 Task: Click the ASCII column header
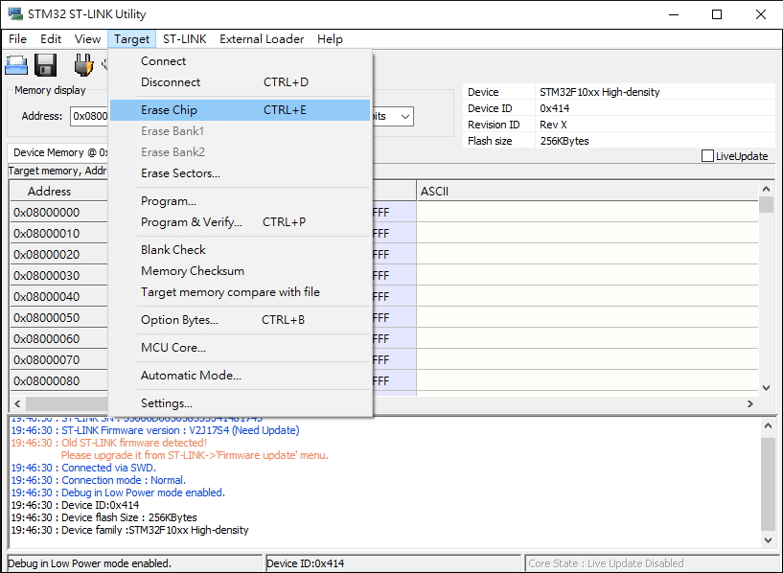point(587,192)
